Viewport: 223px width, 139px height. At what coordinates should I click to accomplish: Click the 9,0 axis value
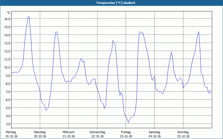pyautogui.click(x=8, y=75)
